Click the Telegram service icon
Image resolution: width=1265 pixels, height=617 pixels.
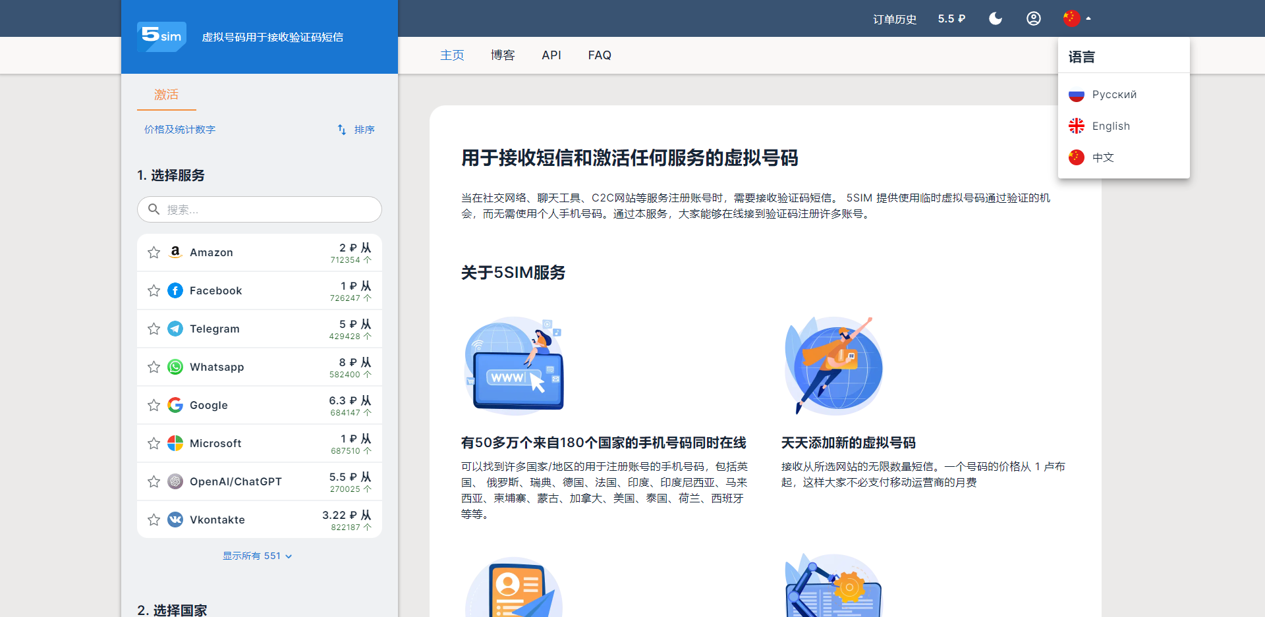[x=175, y=329]
